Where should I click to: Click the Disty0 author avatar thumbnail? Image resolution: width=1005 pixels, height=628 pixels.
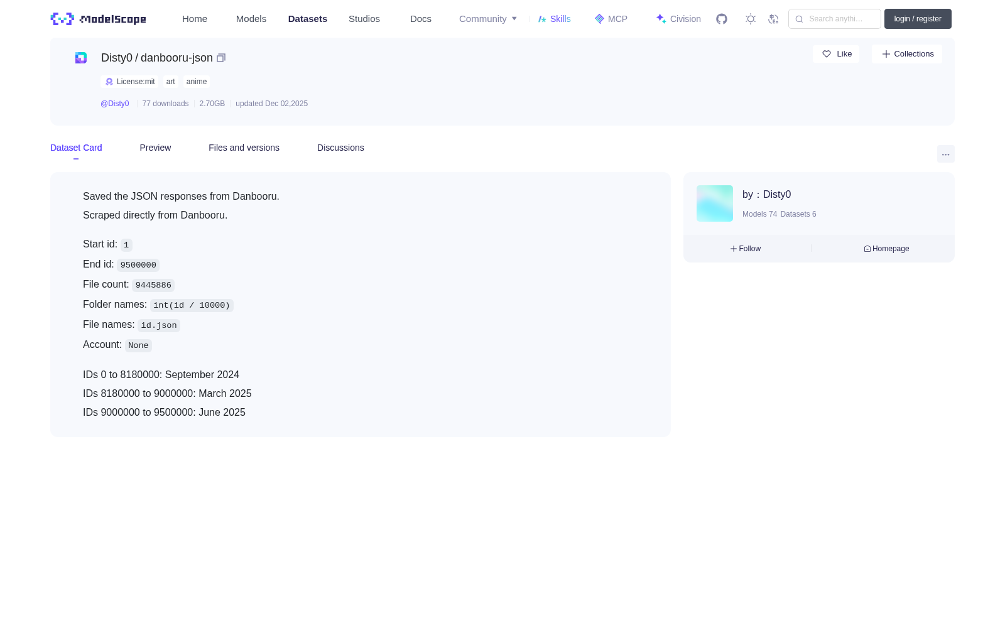coord(715,203)
